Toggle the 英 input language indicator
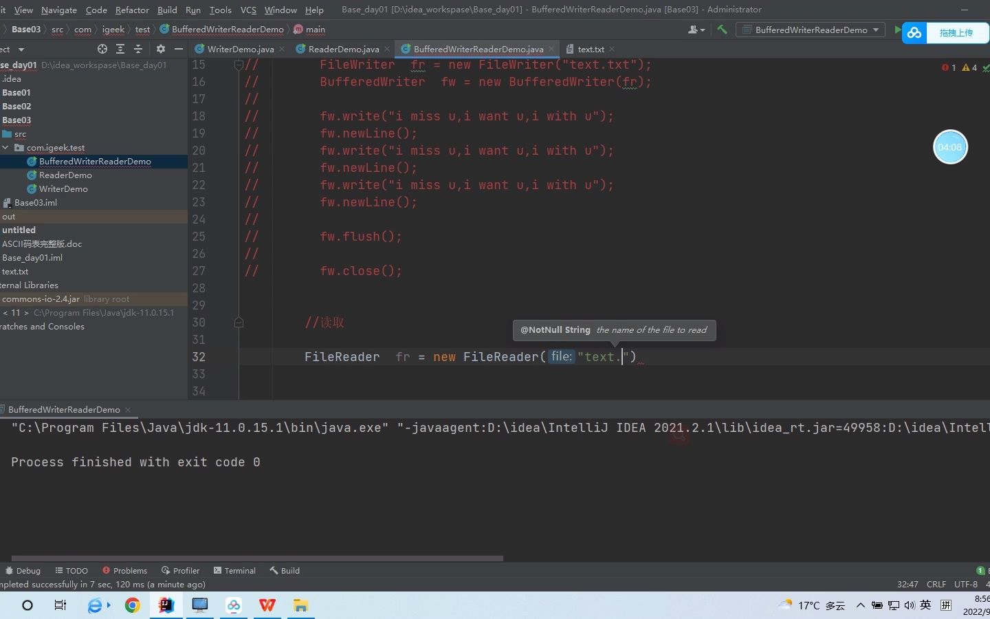The width and height of the screenshot is (990, 619). pos(925,605)
